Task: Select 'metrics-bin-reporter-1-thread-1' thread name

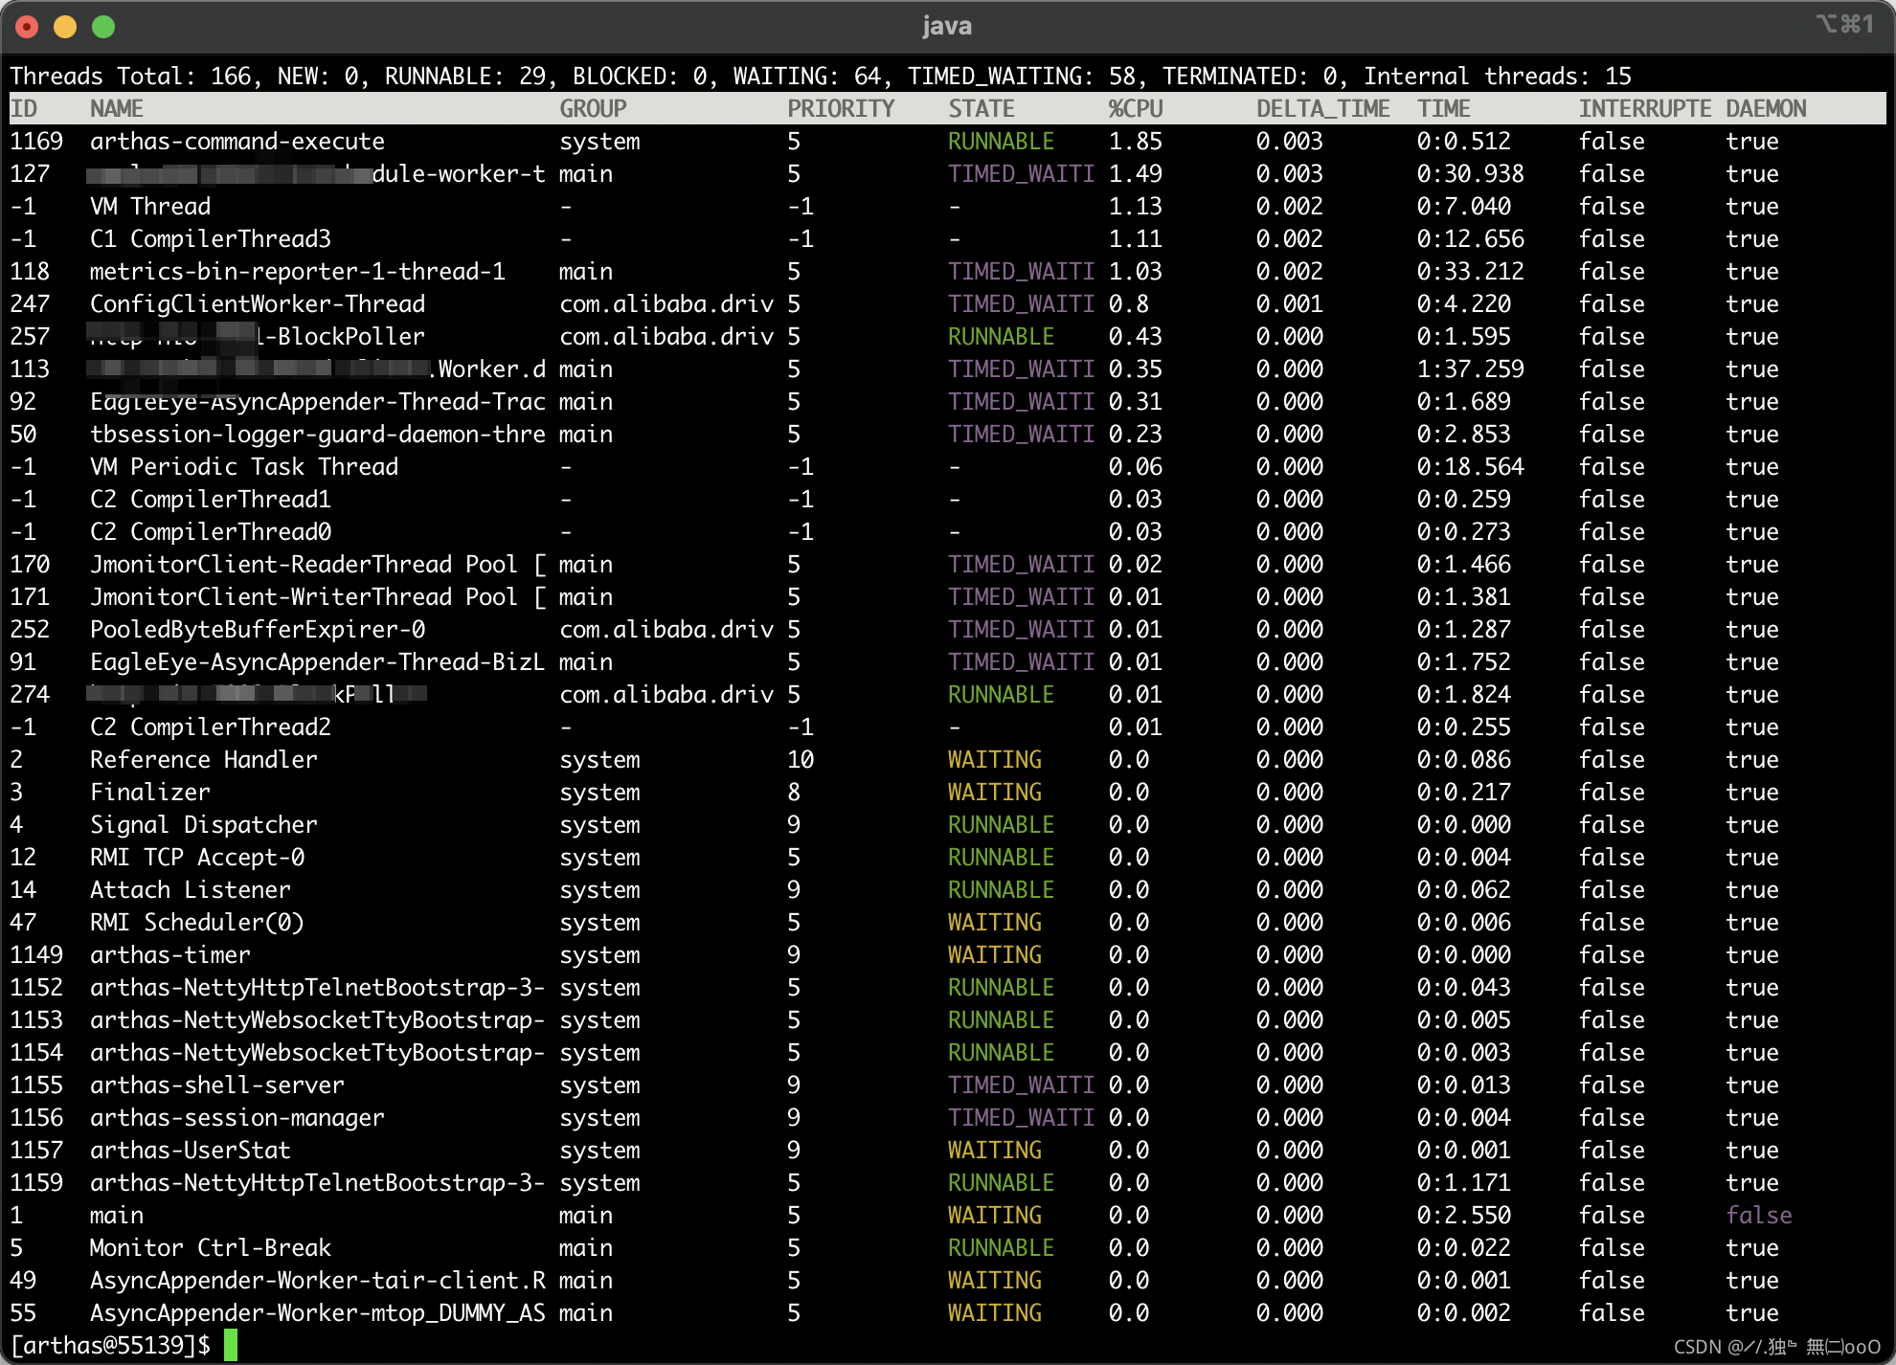Action: [x=298, y=272]
